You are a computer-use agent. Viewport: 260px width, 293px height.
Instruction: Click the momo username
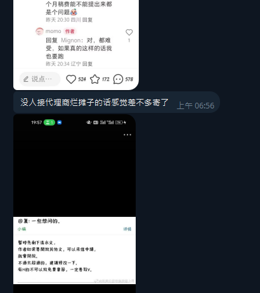[x=53, y=31]
